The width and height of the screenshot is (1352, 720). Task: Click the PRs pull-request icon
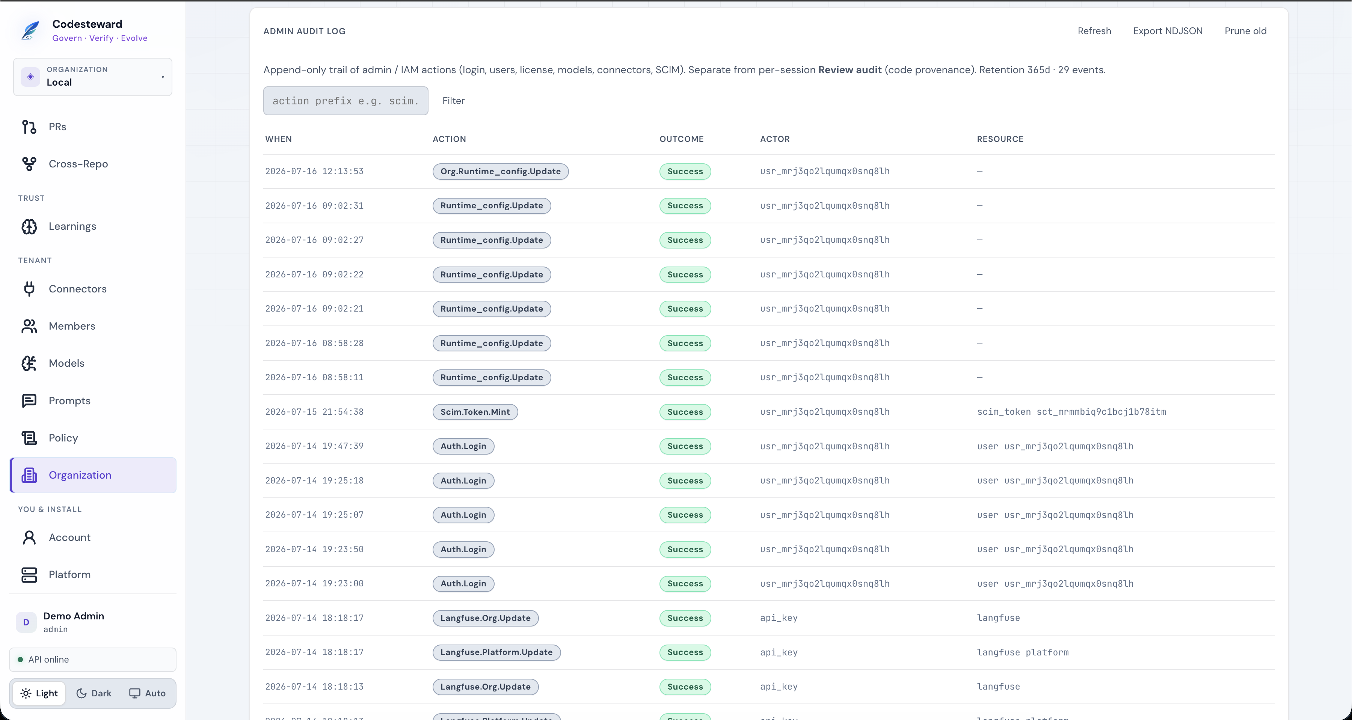[x=29, y=127]
